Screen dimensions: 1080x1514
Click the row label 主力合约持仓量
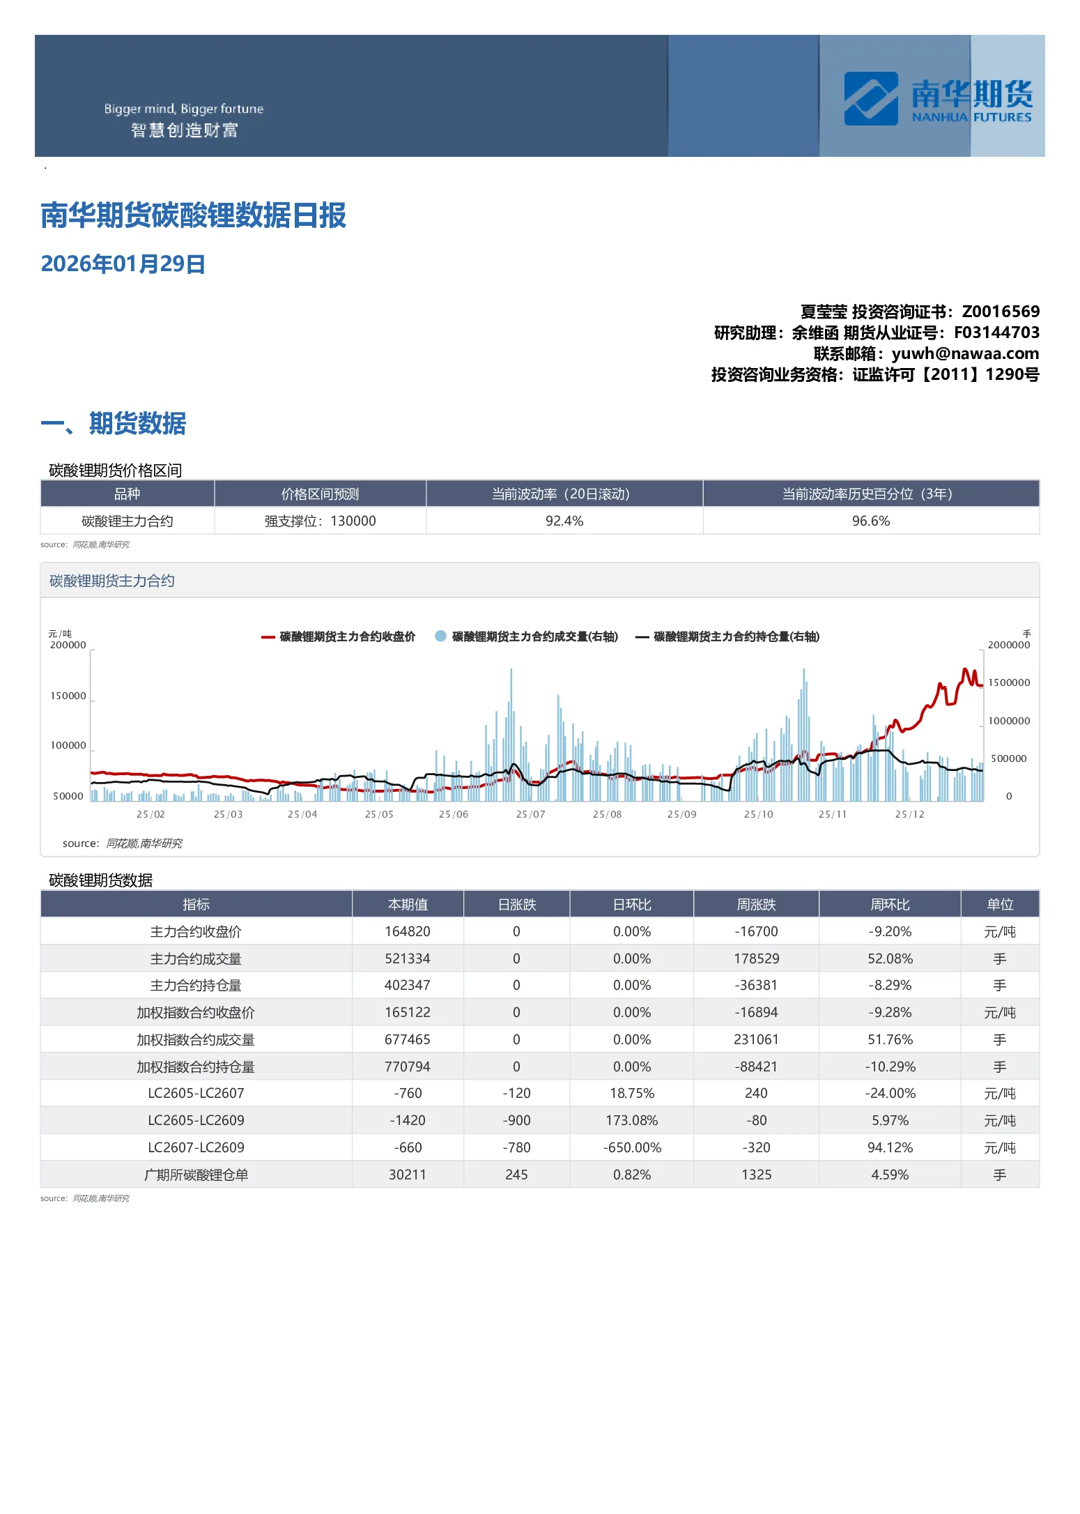(196, 986)
